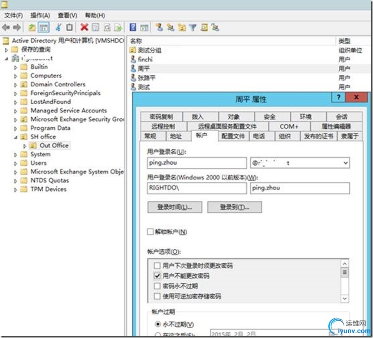373x338 pixels.
Task: Click the Filter funnel icon
Action: tap(193, 28)
